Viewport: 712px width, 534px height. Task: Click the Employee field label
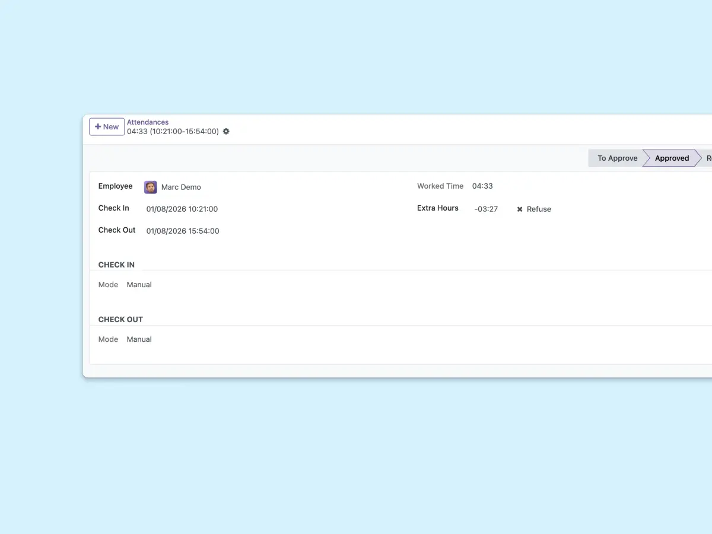pyautogui.click(x=116, y=186)
